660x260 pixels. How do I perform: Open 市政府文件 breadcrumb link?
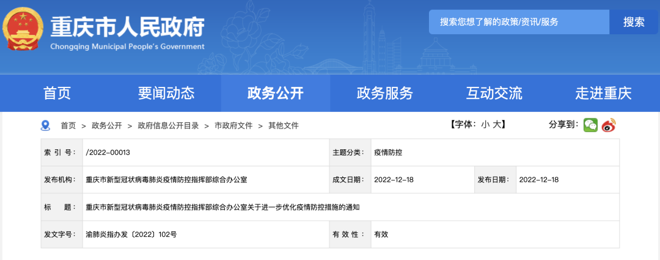tap(233, 125)
